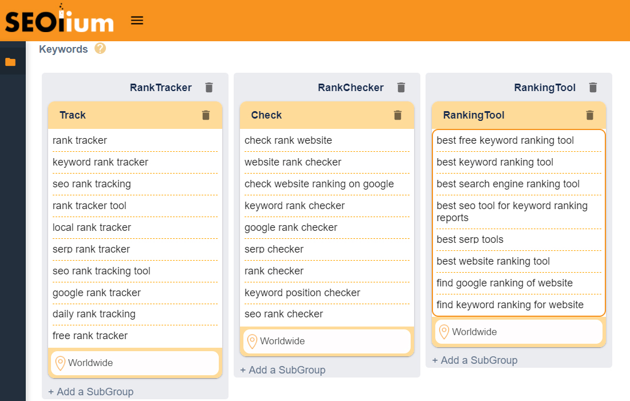630x401 pixels.
Task: Delete the RankingTool group
Action: point(593,88)
